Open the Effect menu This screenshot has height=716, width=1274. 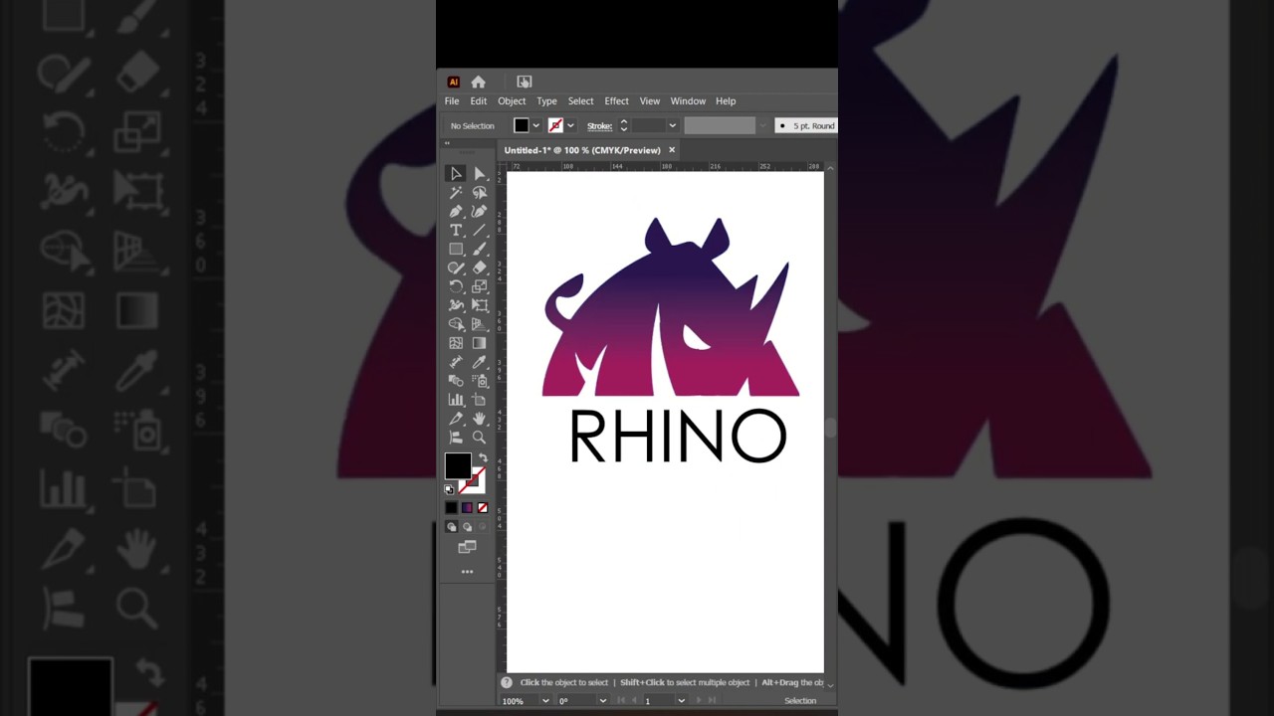click(616, 101)
